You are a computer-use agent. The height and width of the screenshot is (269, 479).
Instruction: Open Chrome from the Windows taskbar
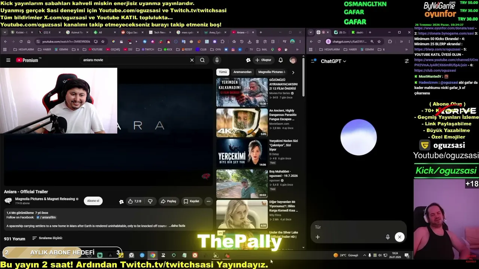[x=153, y=256]
